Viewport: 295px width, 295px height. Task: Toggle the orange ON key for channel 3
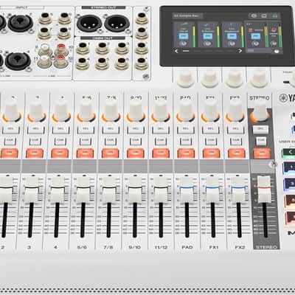35,153
